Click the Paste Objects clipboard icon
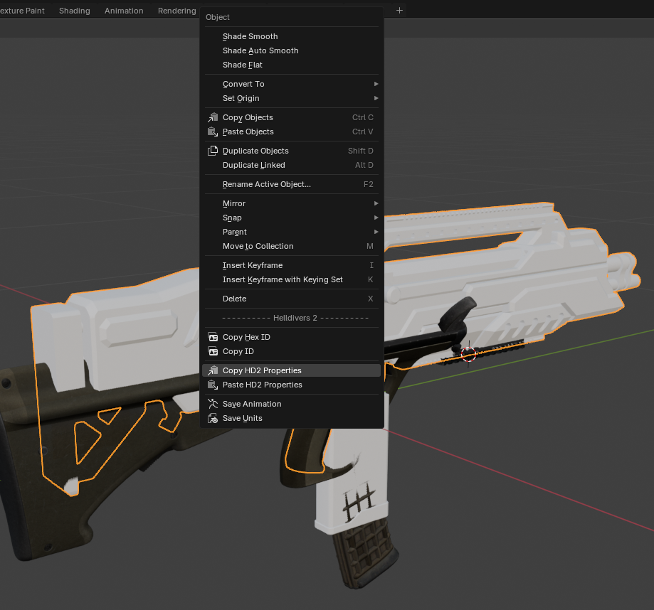This screenshot has height=610, width=654. [212, 132]
